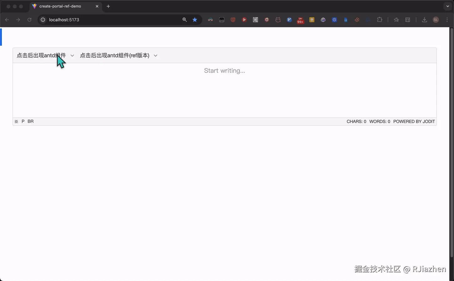Select the P element in the Jodit status bar
This screenshot has height=281, width=454.
click(23, 121)
